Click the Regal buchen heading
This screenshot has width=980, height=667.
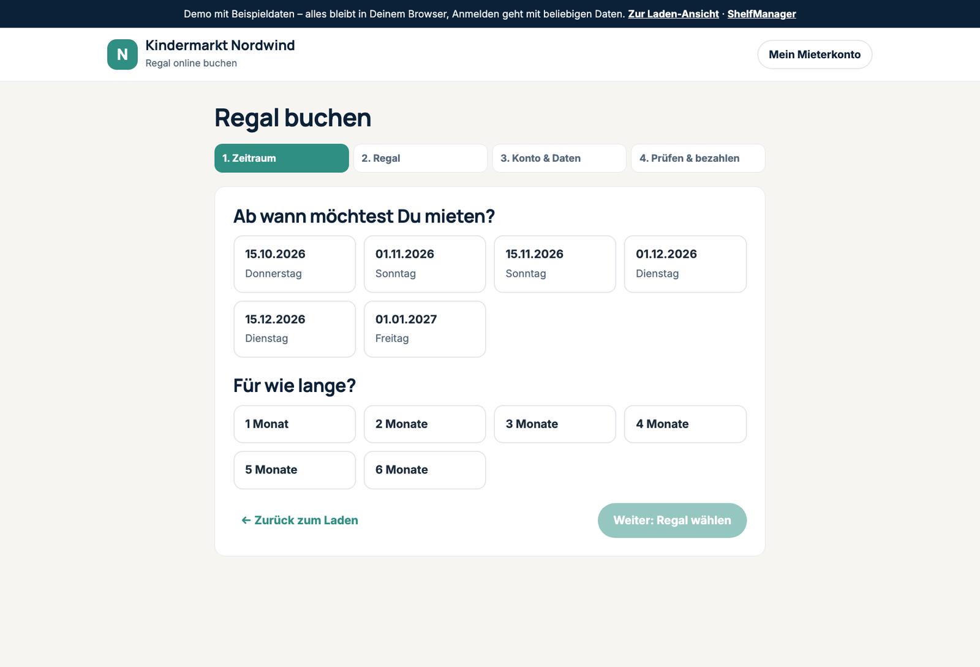pos(293,118)
